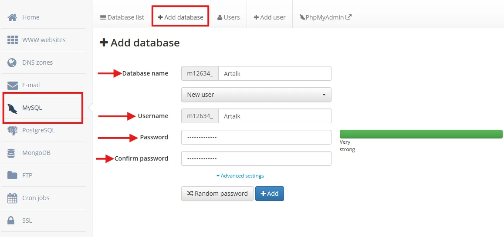Open the New user dropdown
Image resolution: width=504 pixels, height=237 pixels.
256,95
